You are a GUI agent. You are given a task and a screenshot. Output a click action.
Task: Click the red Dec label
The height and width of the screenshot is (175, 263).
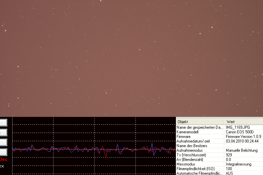point(3,160)
